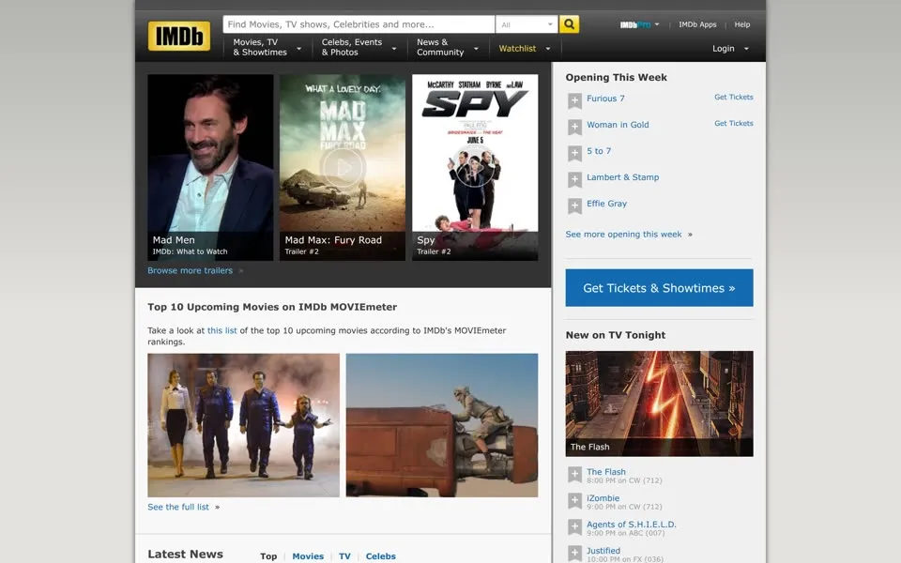
Task: Open The Flash banner image
Action: click(x=659, y=403)
